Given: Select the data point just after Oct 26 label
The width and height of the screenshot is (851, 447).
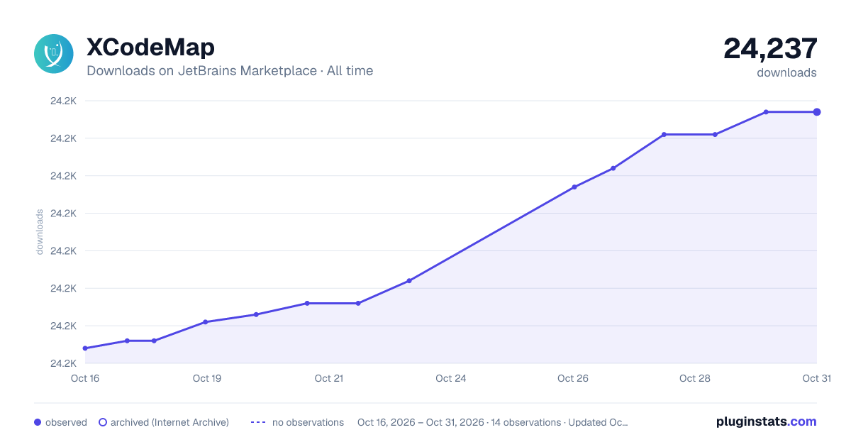Looking at the screenshot, I should point(574,187).
